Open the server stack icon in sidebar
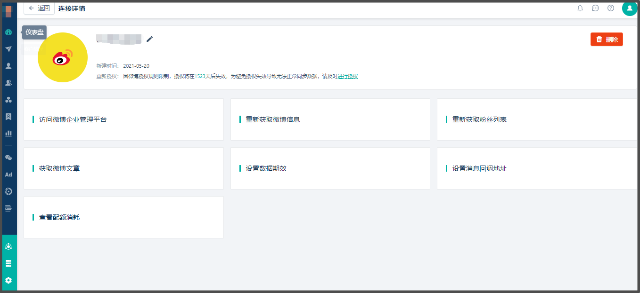The image size is (640, 293). pyautogui.click(x=8, y=263)
